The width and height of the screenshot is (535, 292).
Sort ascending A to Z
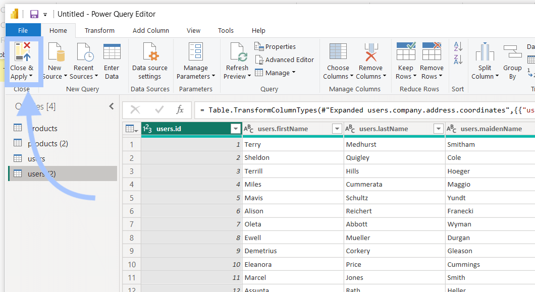coord(458,46)
